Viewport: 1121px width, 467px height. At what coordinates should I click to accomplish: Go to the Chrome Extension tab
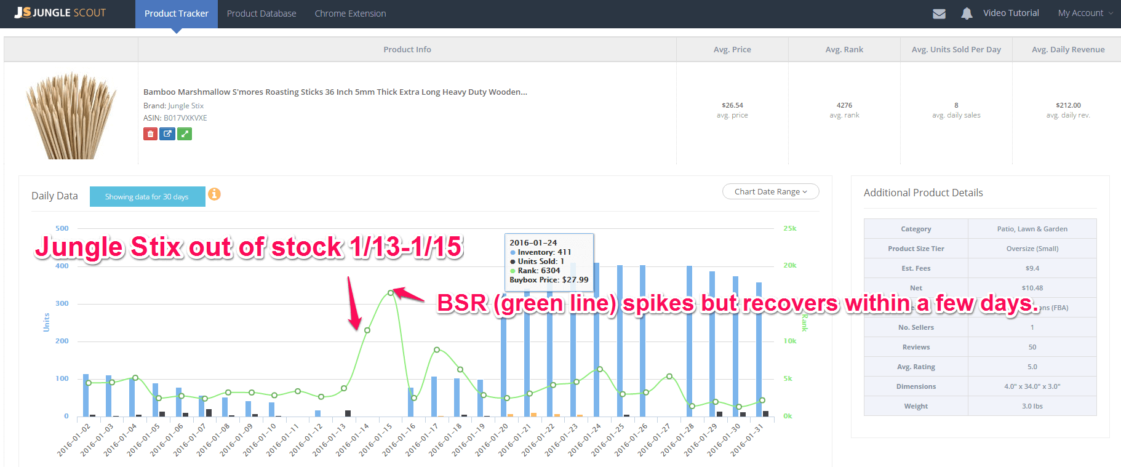351,14
